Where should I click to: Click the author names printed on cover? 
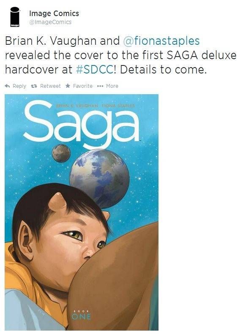(95, 106)
